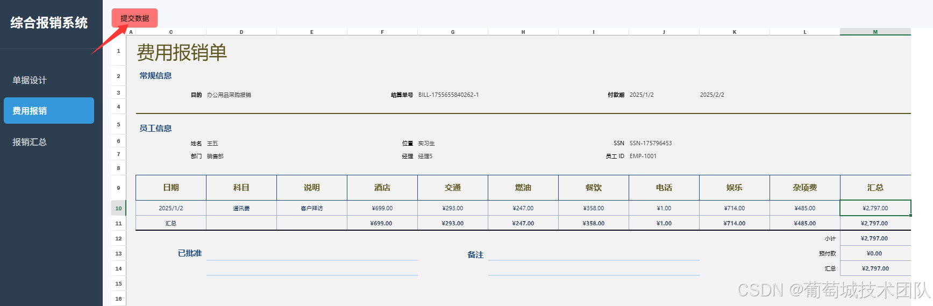Select column header K
933x306 pixels.
[735, 32]
